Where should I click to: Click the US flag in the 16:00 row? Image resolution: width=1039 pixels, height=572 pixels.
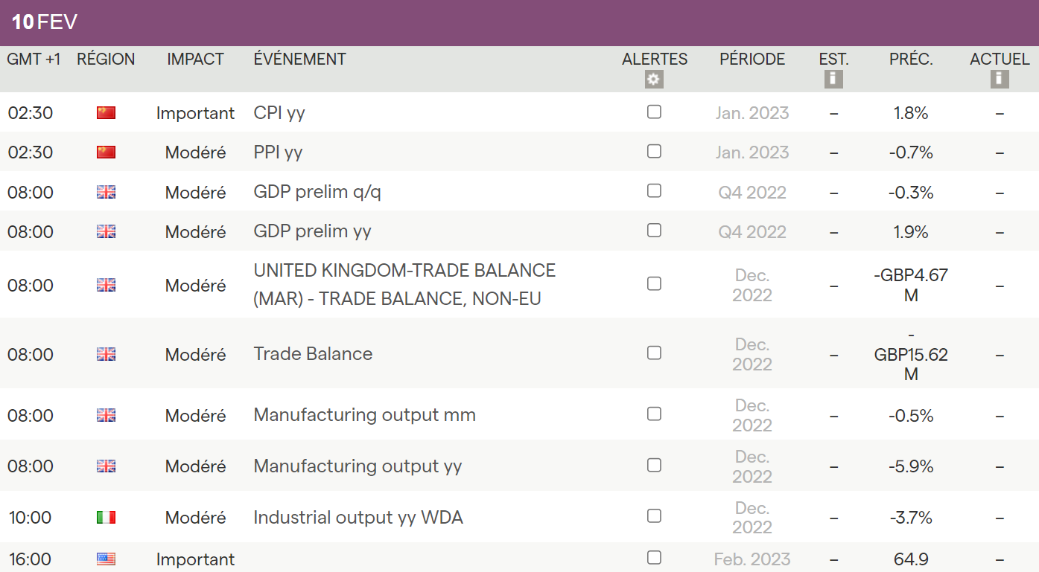[x=107, y=559]
